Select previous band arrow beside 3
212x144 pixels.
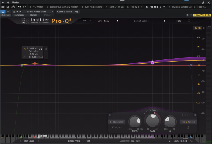pyautogui.click(x=182, y=115)
